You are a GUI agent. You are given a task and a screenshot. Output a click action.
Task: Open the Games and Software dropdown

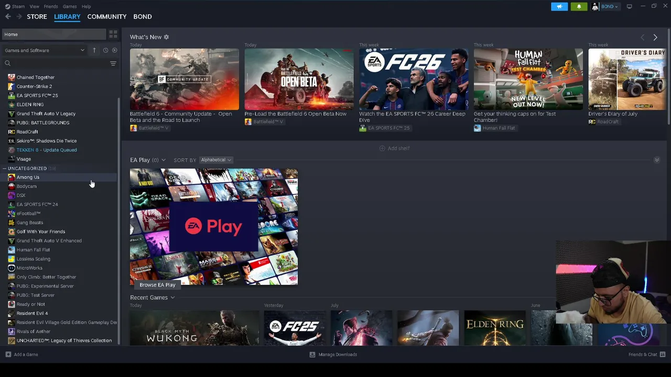[45, 50]
